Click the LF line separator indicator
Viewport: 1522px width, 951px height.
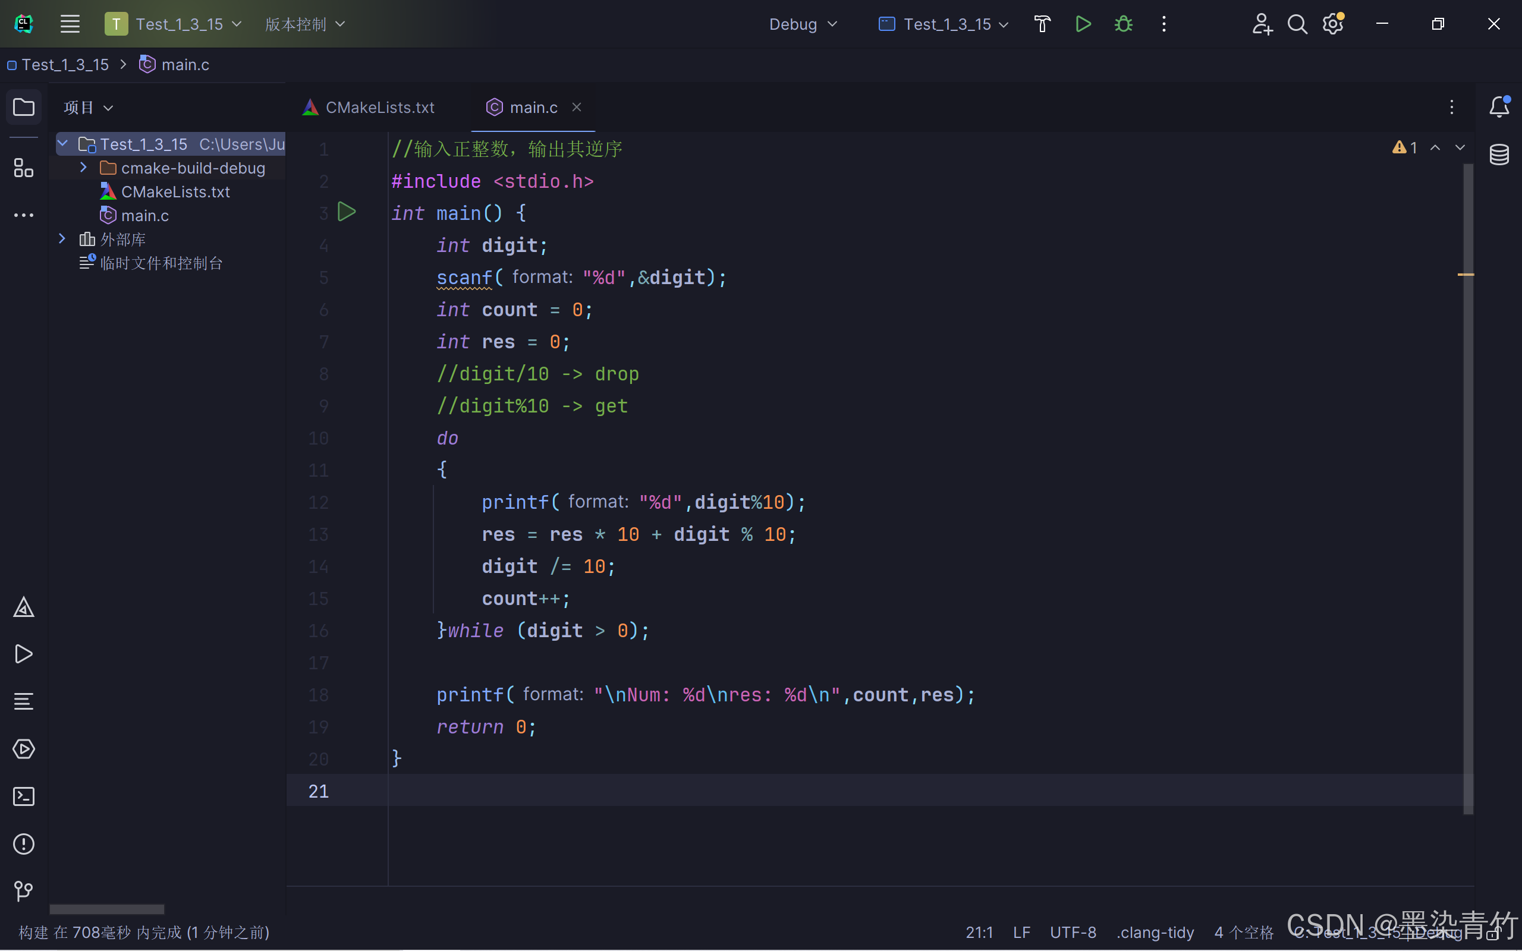click(x=1021, y=931)
